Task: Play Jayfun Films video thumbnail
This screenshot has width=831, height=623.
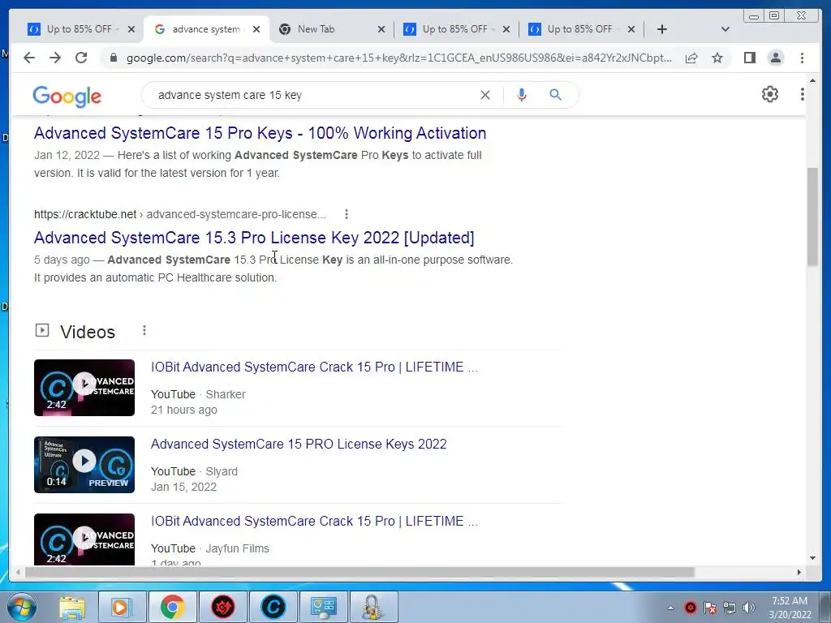Action: coord(84,539)
